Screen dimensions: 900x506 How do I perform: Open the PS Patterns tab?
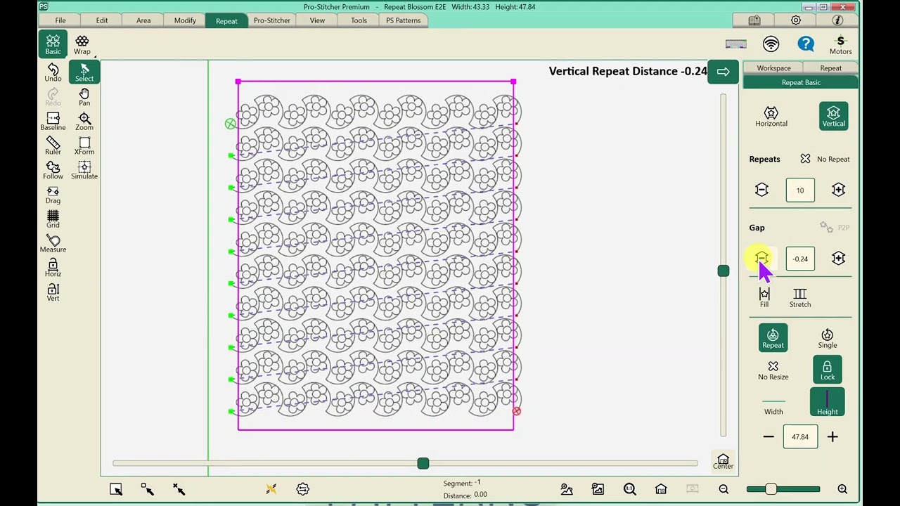404,20
